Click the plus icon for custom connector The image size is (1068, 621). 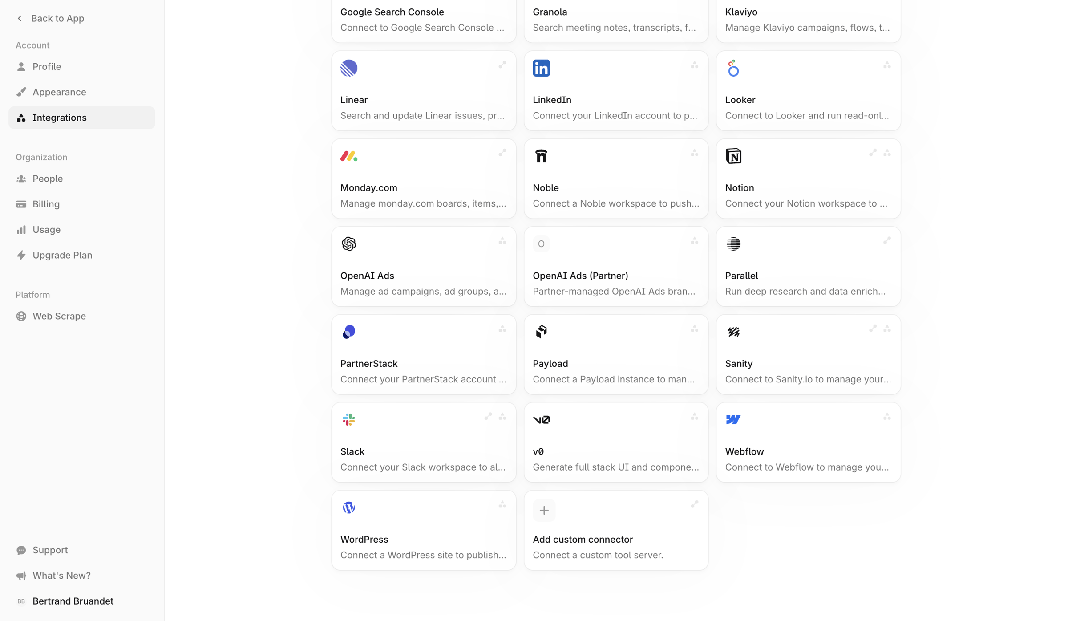click(x=544, y=510)
